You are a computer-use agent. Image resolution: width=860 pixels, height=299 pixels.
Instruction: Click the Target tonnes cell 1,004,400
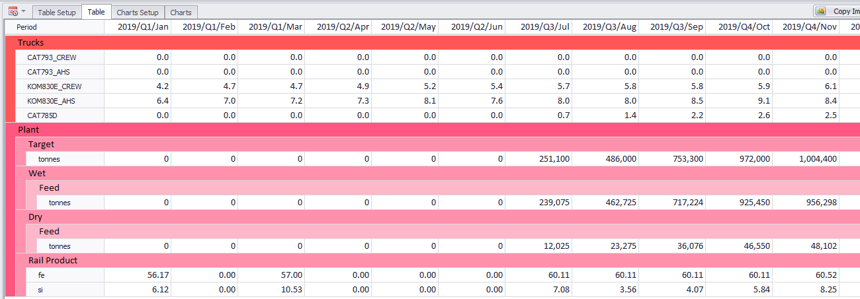click(806, 158)
